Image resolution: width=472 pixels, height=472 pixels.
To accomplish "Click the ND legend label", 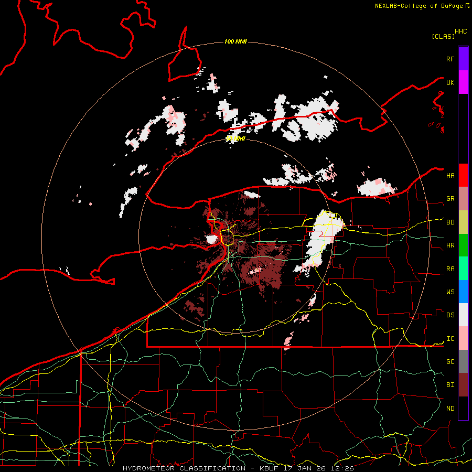I will [450, 408].
